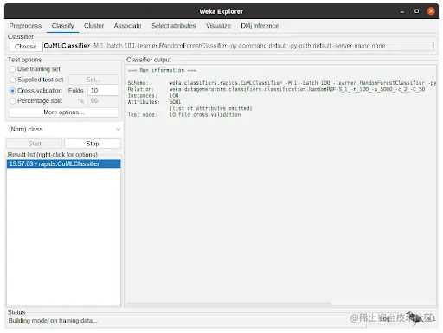Viewport: 443px width, 333px height.
Task: Click the Building model on training data status
Action: point(53,321)
